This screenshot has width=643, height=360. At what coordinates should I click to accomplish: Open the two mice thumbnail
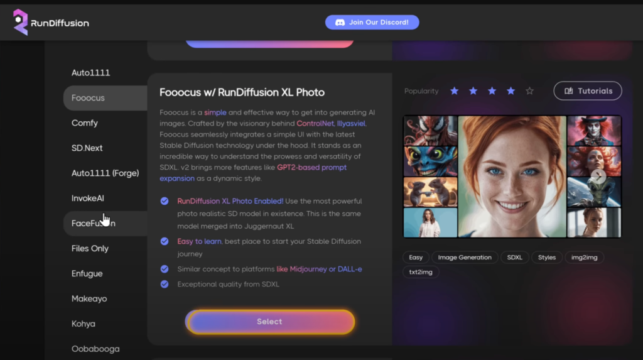pos(430,192)
